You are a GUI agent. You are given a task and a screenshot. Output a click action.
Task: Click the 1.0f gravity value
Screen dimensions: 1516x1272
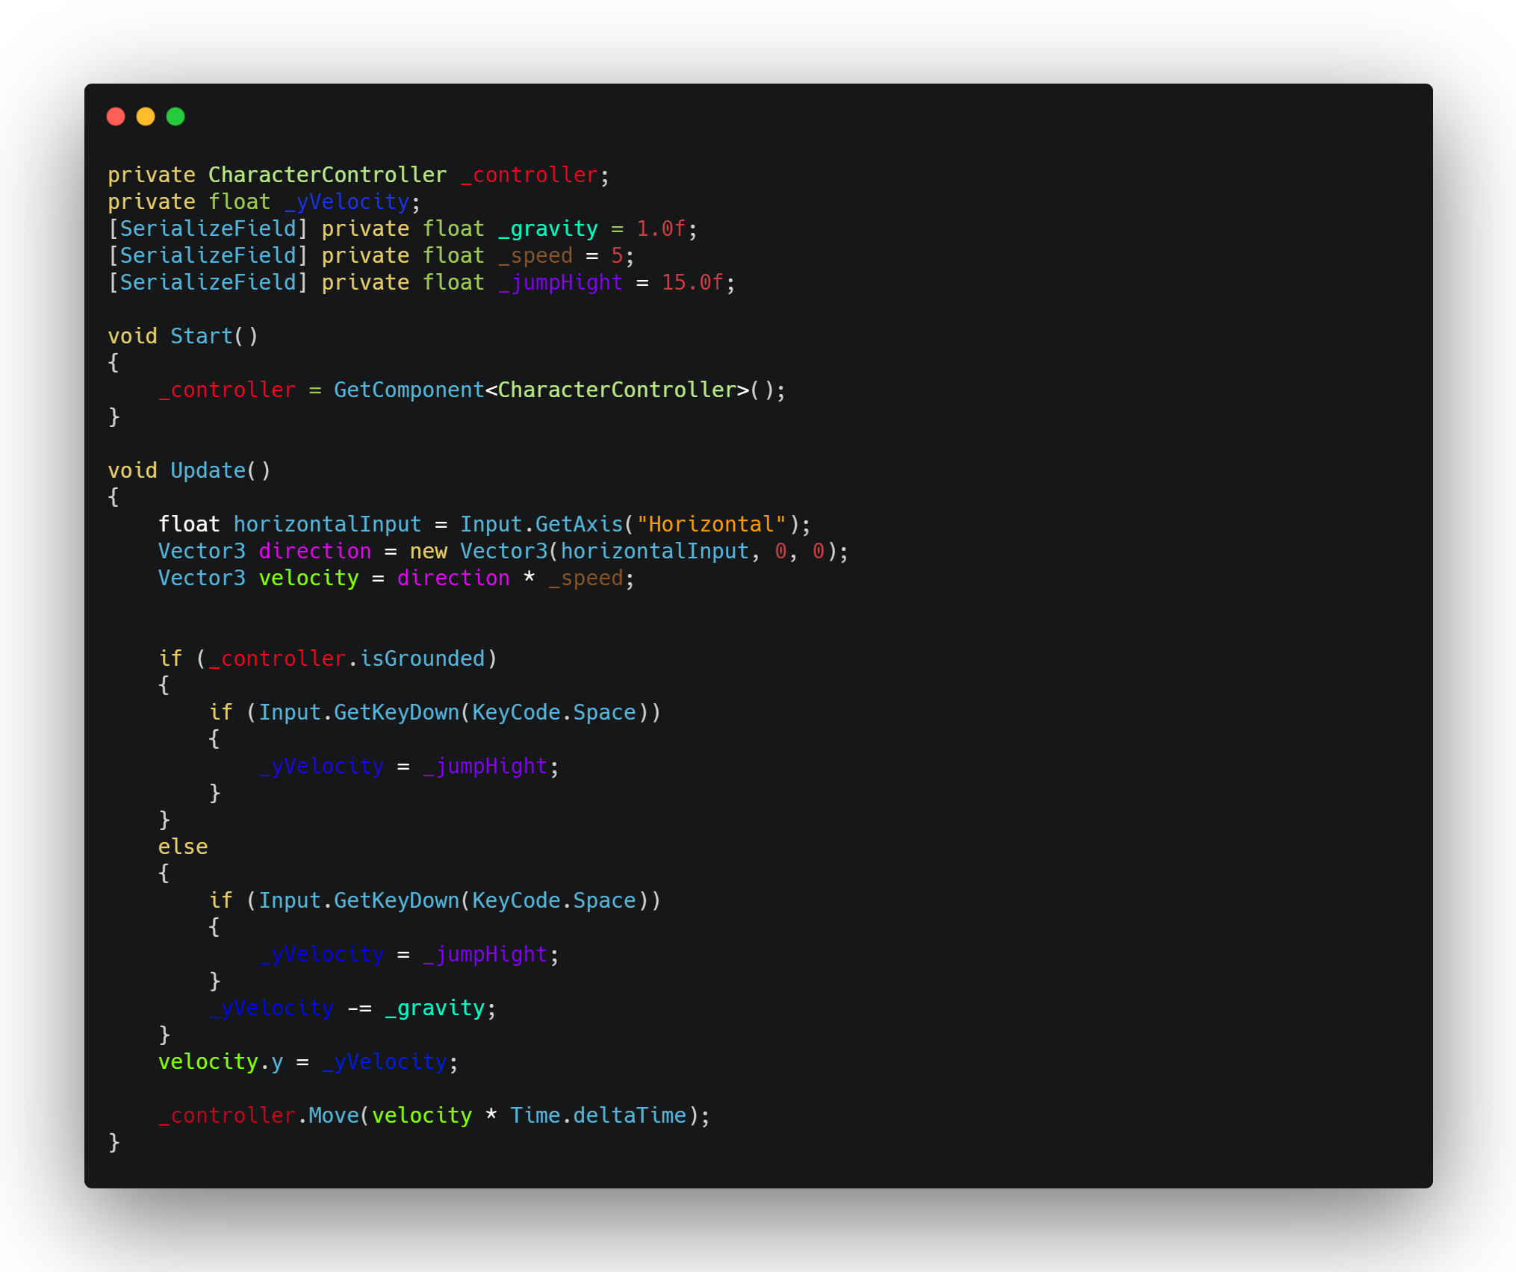661,228
